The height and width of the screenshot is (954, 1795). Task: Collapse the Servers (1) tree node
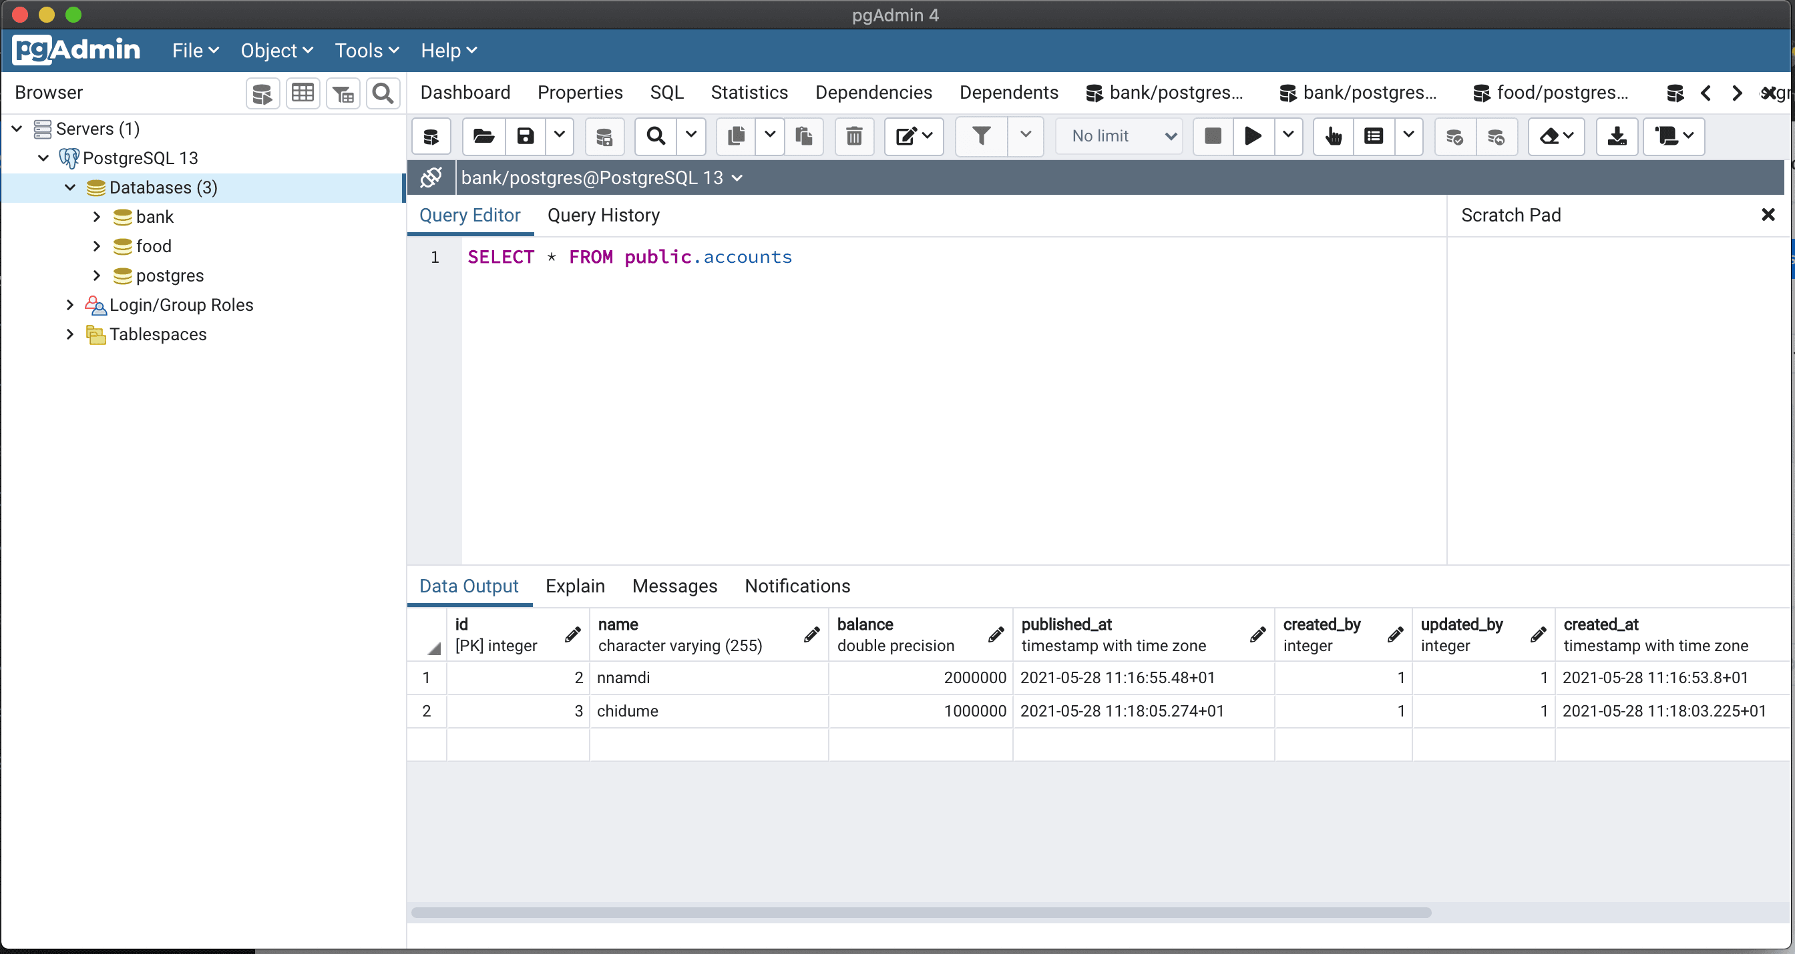click(x=17, y=129)
